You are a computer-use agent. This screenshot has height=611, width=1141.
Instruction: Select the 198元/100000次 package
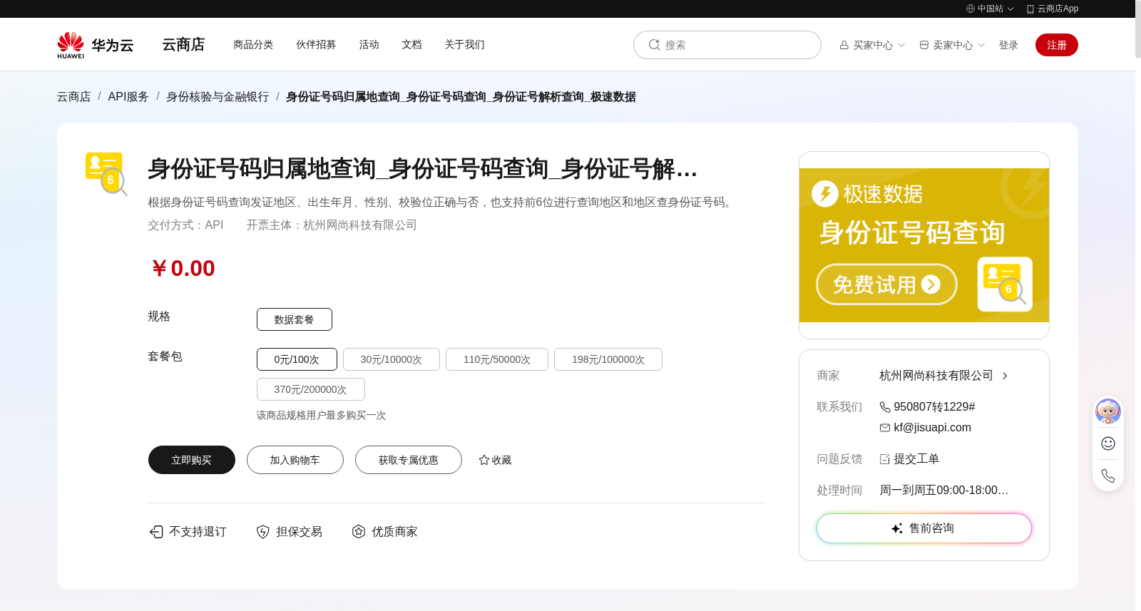(608, 359)
